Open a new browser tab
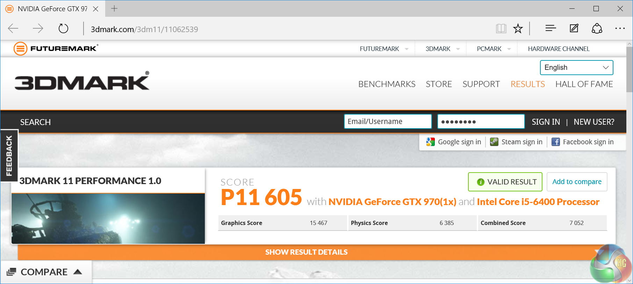Screen dimensions: 633x284 114,8
